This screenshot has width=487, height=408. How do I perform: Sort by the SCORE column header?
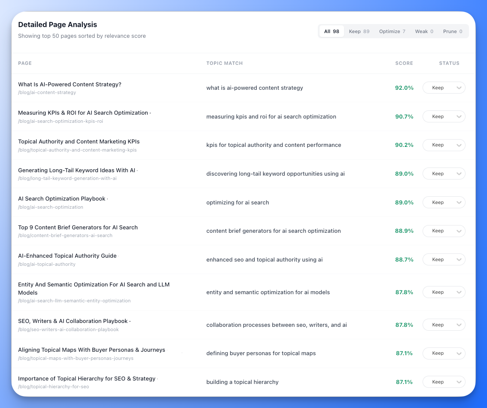[404, 63]
